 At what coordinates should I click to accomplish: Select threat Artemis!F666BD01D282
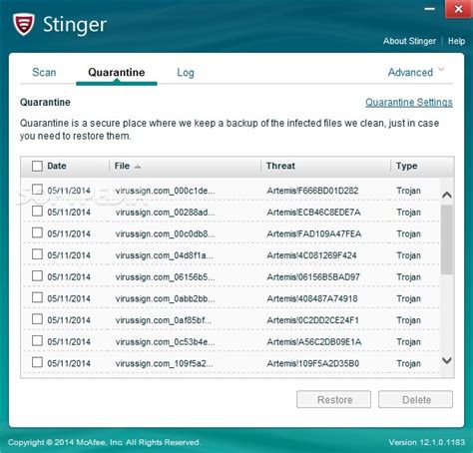point(312,191)
